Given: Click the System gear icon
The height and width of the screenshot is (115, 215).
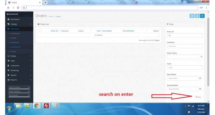Looking at the screenshot, I should [8, 75].
